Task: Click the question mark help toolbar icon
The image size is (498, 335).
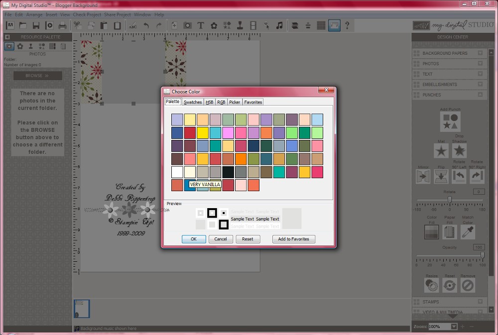Action: coord(347,25)
